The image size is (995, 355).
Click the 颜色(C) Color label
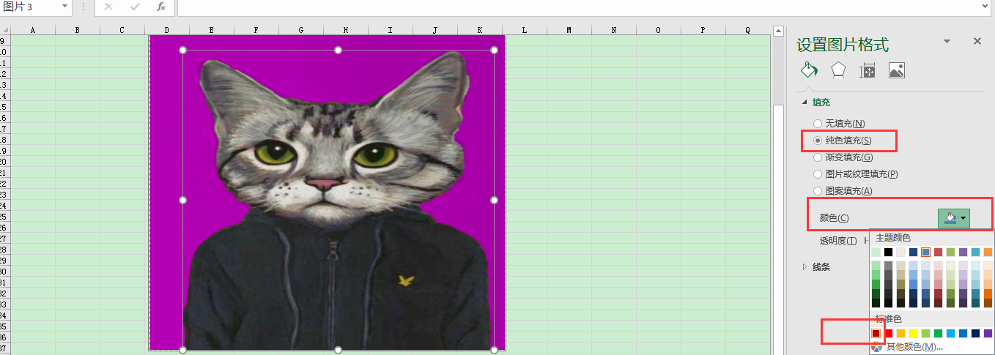click(834, 218)
